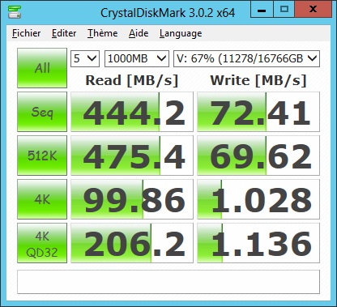Start the 512K benchmark test
The height and width of the screenshot is (307, 337).
coord(42,156)
